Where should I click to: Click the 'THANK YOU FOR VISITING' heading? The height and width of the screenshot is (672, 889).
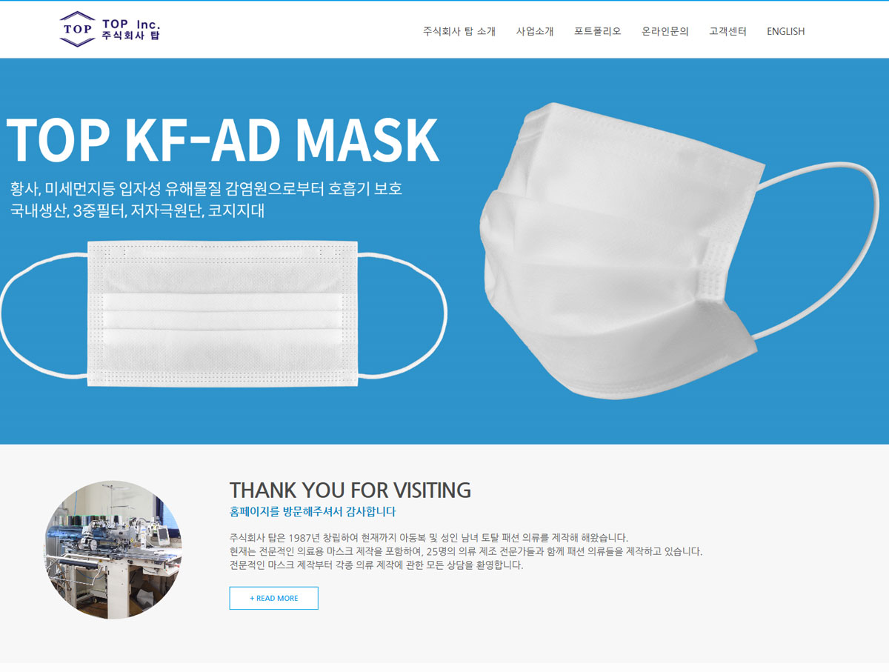tap(350, 490)
